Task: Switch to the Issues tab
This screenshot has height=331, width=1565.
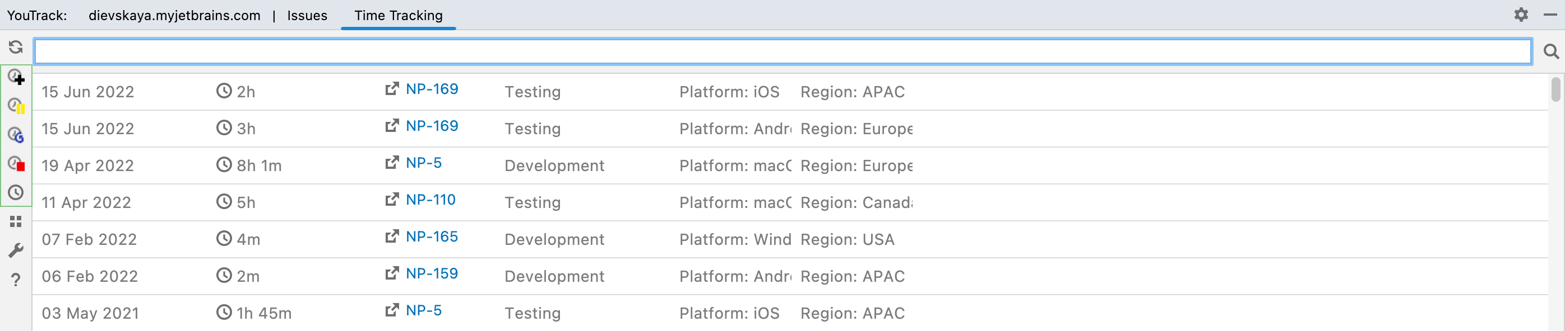Action: [x=307, y=16]
